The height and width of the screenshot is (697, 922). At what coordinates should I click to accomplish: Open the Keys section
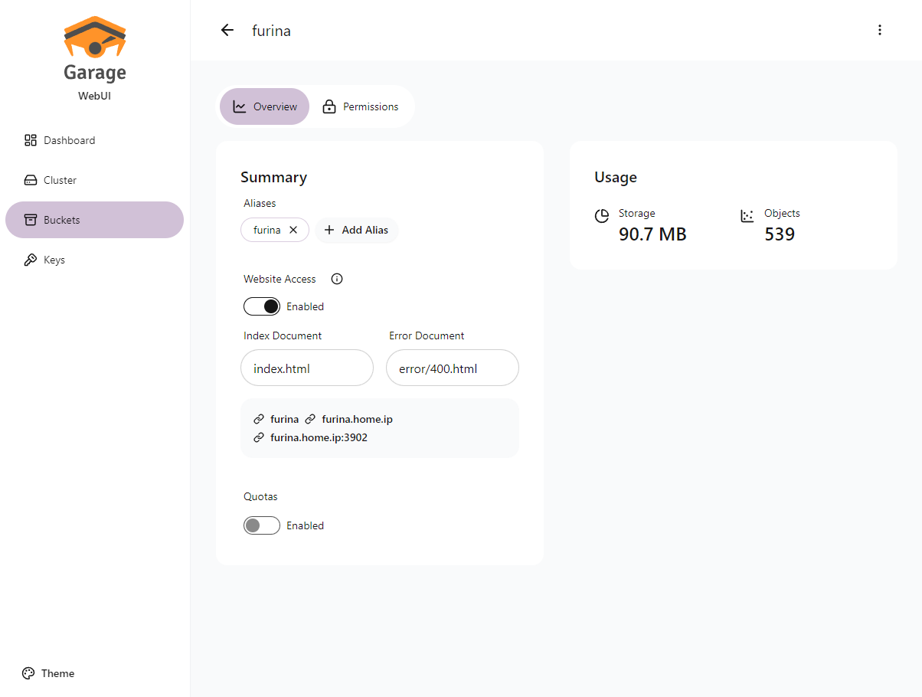[54, 260]
